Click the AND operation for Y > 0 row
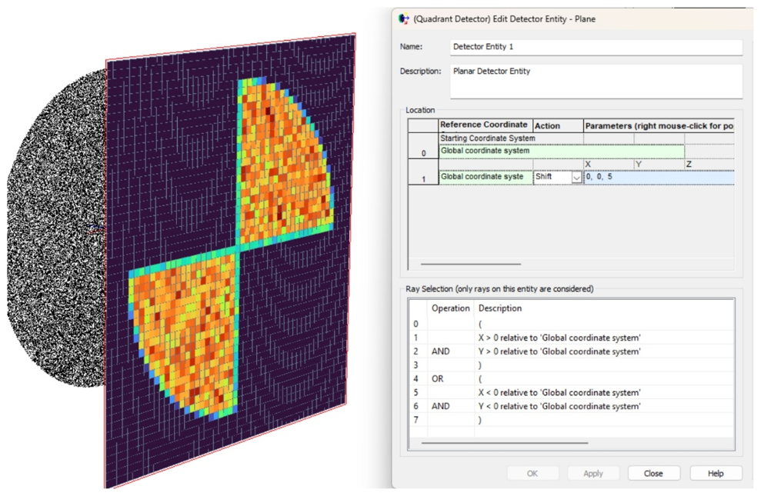 pos(441,351)
